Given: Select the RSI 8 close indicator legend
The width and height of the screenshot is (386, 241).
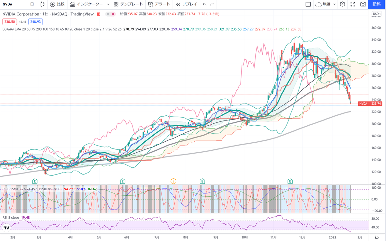Looking at the screenshot, I should coord(11,218).
